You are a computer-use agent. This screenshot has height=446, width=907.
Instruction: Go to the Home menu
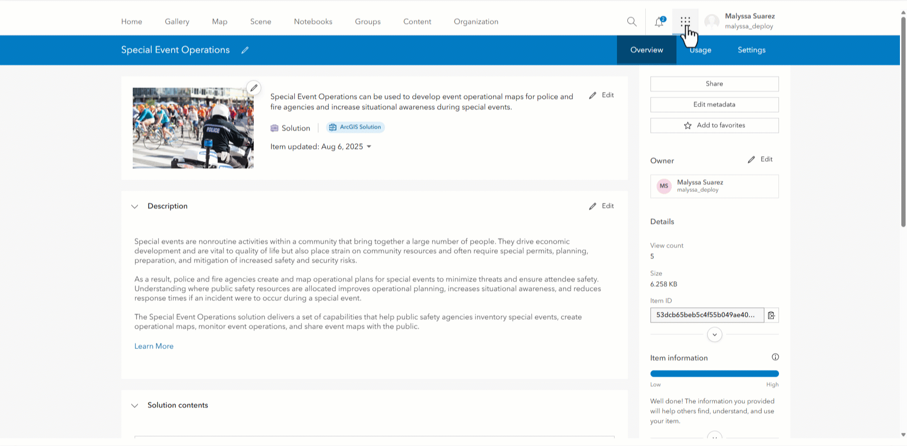131,21
